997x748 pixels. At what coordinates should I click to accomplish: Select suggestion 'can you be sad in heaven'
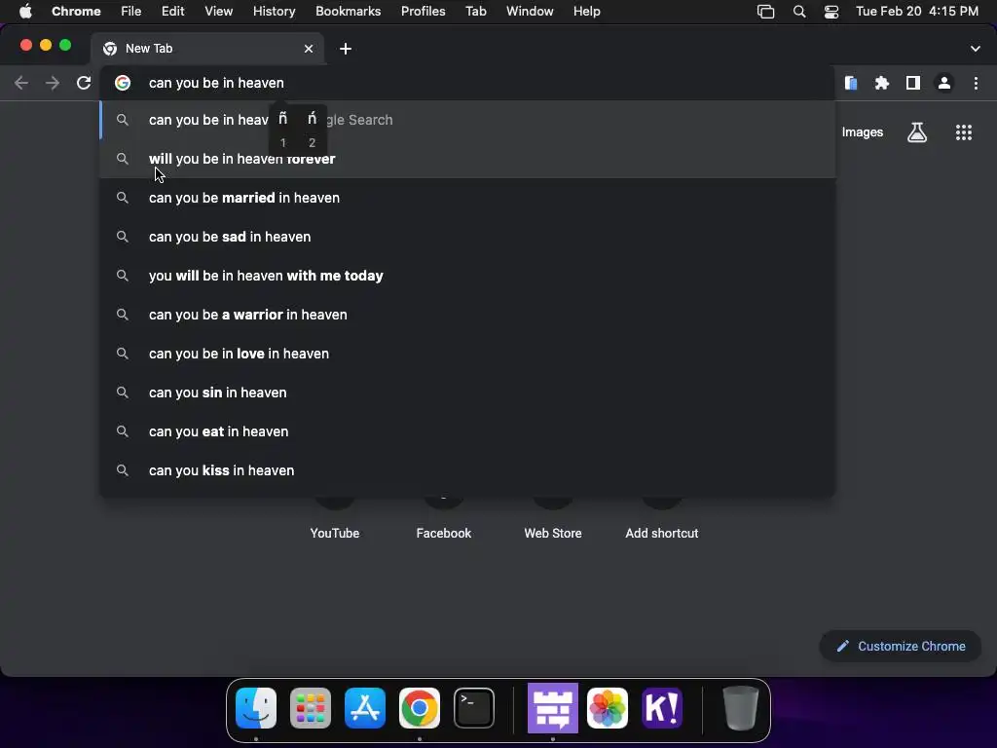(467, 237)
